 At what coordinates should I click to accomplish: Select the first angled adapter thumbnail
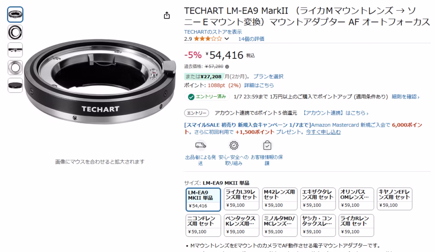click(15, 14)
